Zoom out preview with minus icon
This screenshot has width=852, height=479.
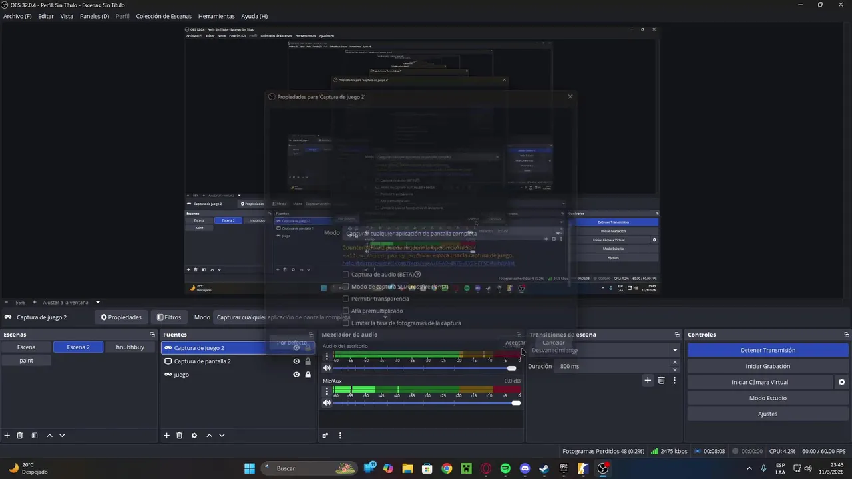point(7,302)
